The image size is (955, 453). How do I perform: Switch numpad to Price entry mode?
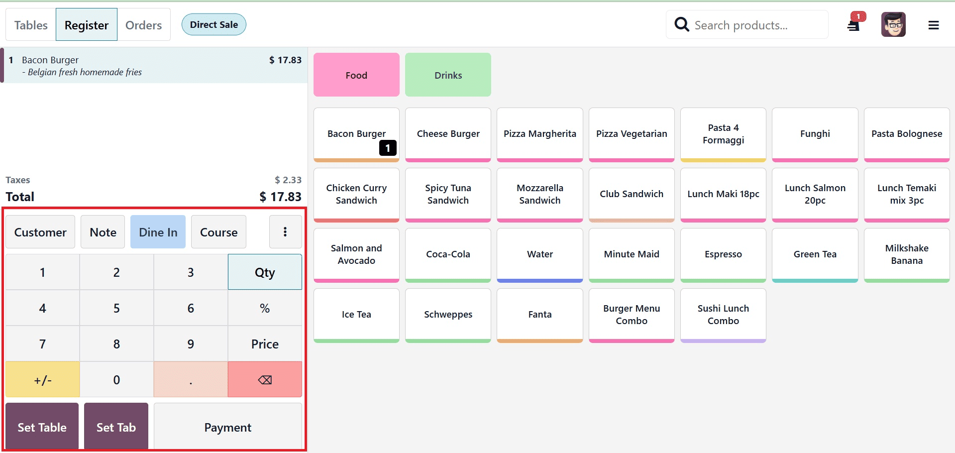click(264, 343)
